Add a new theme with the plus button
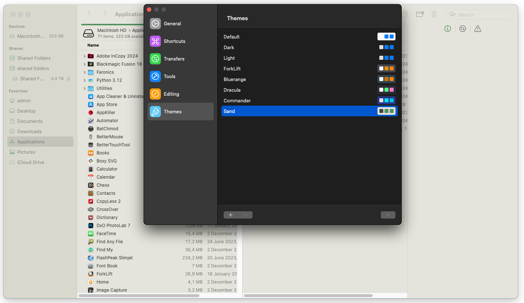 point(231,215)
